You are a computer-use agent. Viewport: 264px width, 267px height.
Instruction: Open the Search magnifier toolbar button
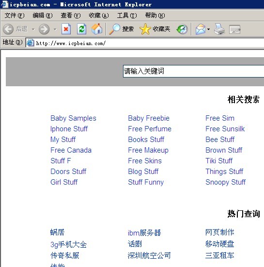(x=121, y=29)
